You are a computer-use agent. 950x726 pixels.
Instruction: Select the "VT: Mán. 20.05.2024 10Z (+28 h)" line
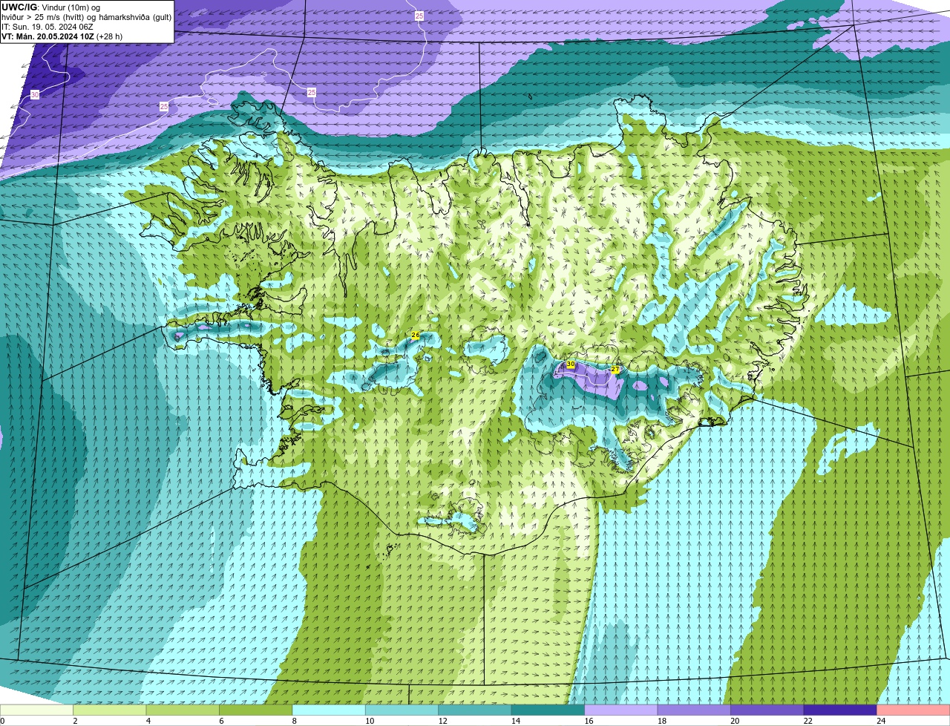(x=62, y=36)
